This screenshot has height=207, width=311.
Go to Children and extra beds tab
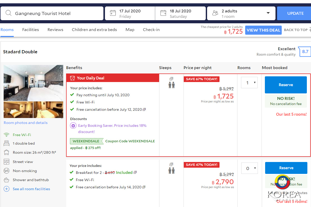(x=94, y=30)
